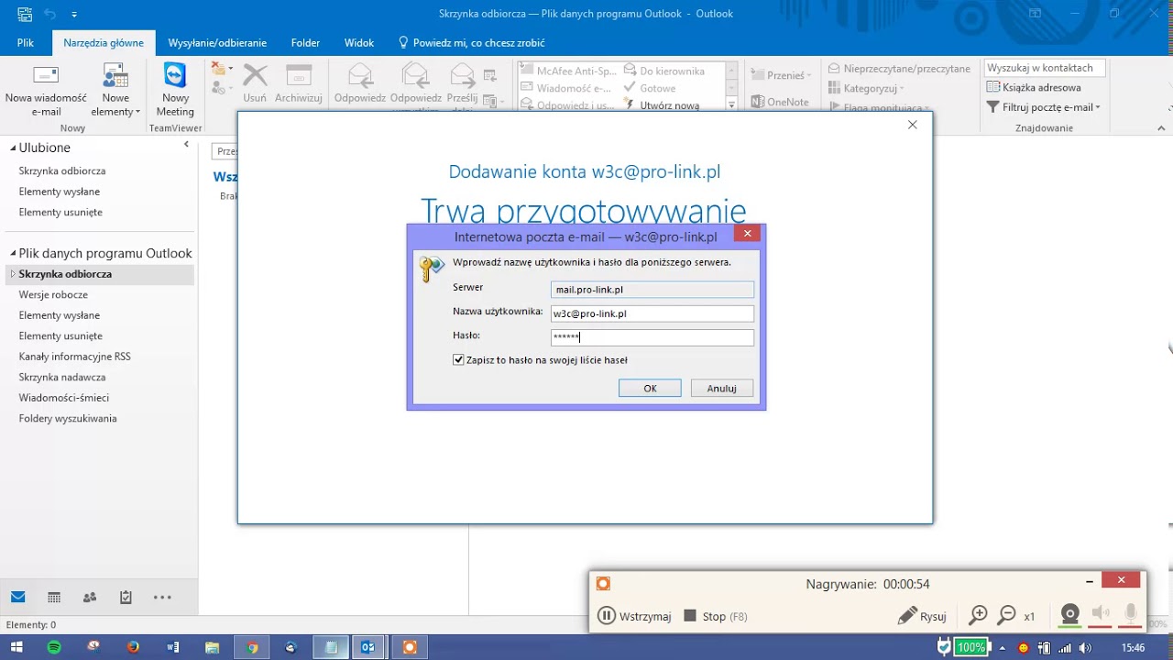This screenshot has height=660, width=1173.
Task: Click Nieprzeczytane/przeczytane toggle
Action: click(899, 69)
